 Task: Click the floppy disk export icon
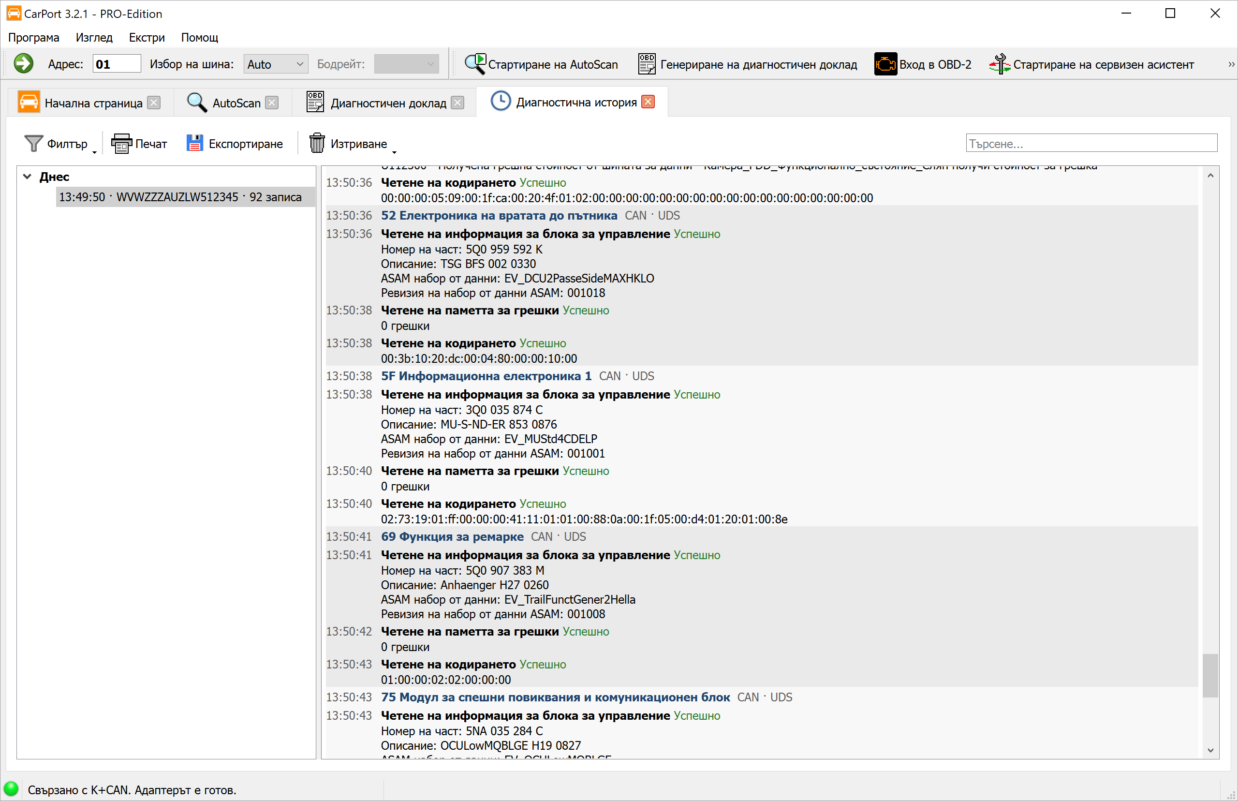[x=194, y=144]
